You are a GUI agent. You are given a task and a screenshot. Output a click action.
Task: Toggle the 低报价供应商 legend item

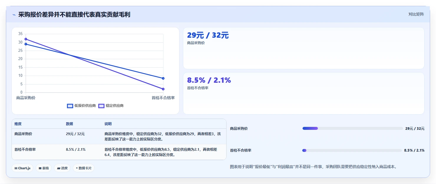pyautogui.click(x=81, y=106)
